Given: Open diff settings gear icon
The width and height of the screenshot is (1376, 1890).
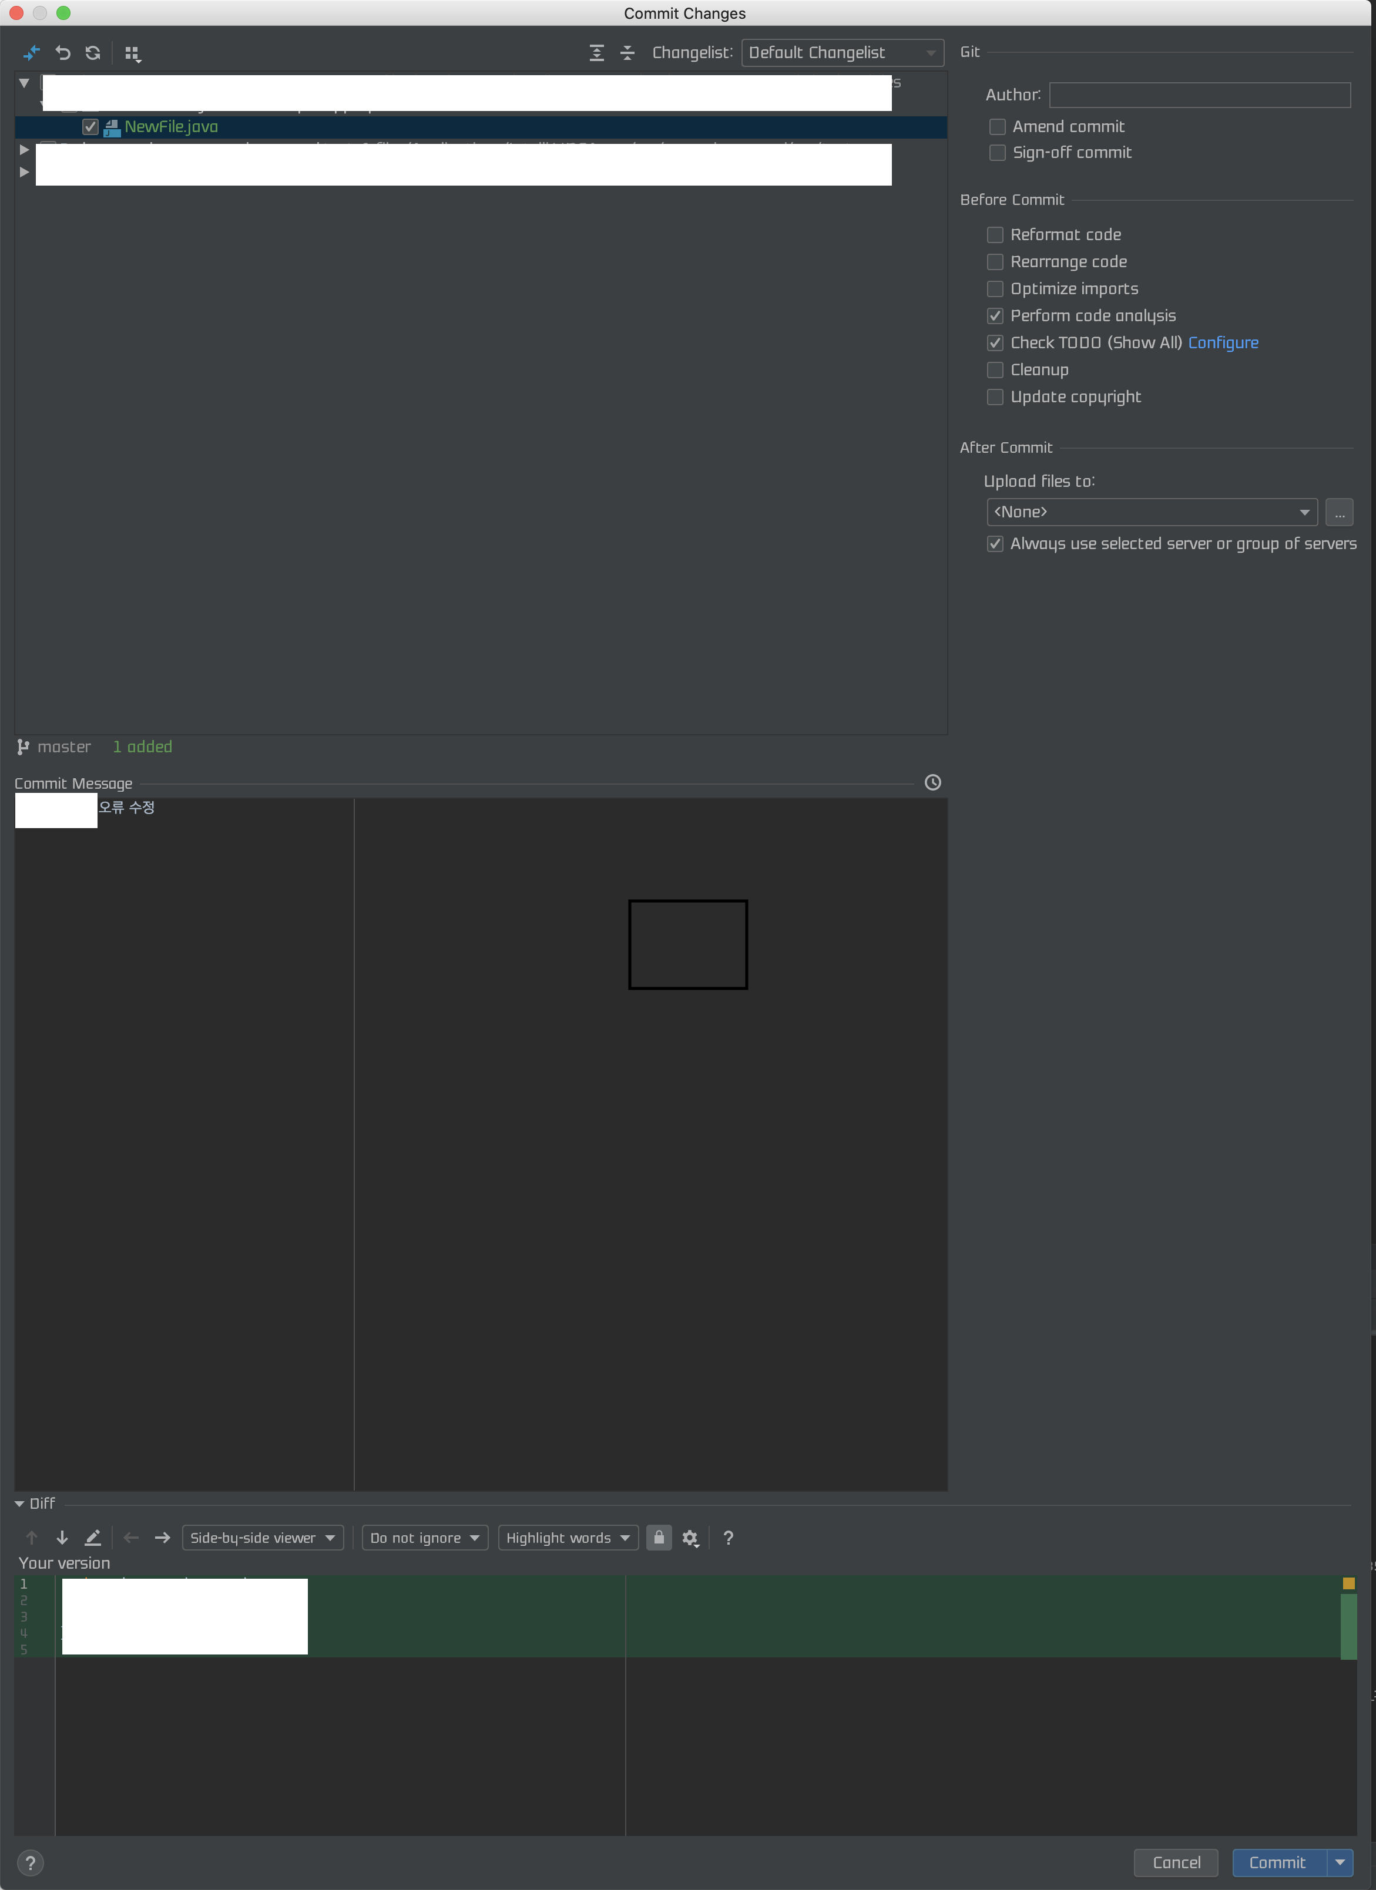Looking at the screenshot, I should [x=690, y=1538].
